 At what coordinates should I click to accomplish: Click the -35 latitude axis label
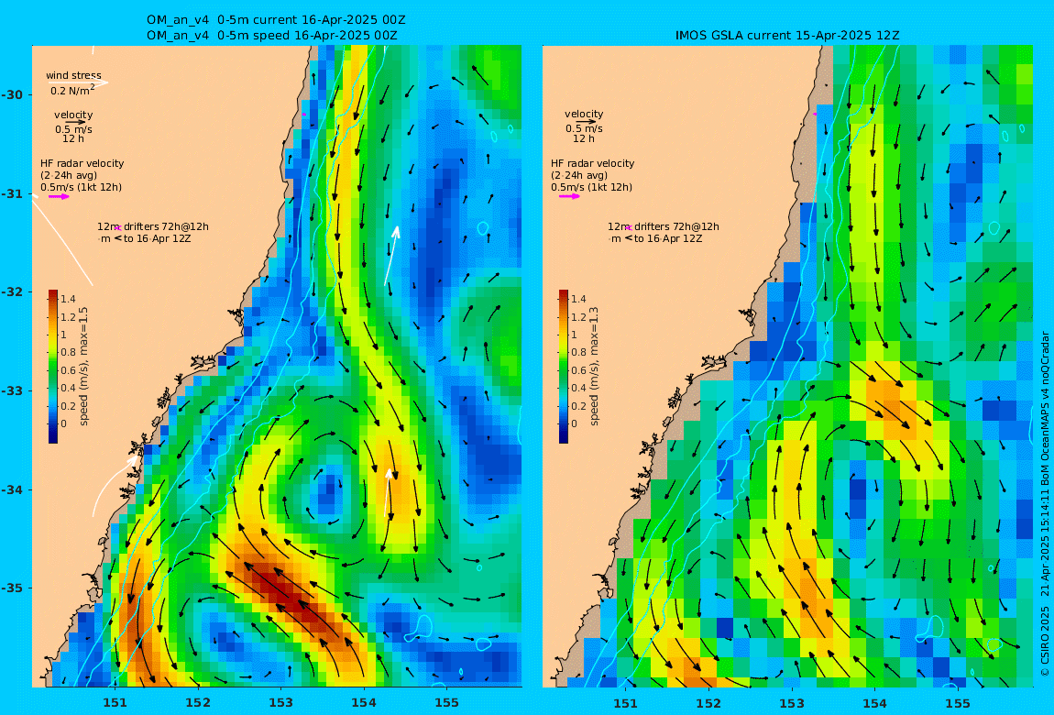point(11,588)
